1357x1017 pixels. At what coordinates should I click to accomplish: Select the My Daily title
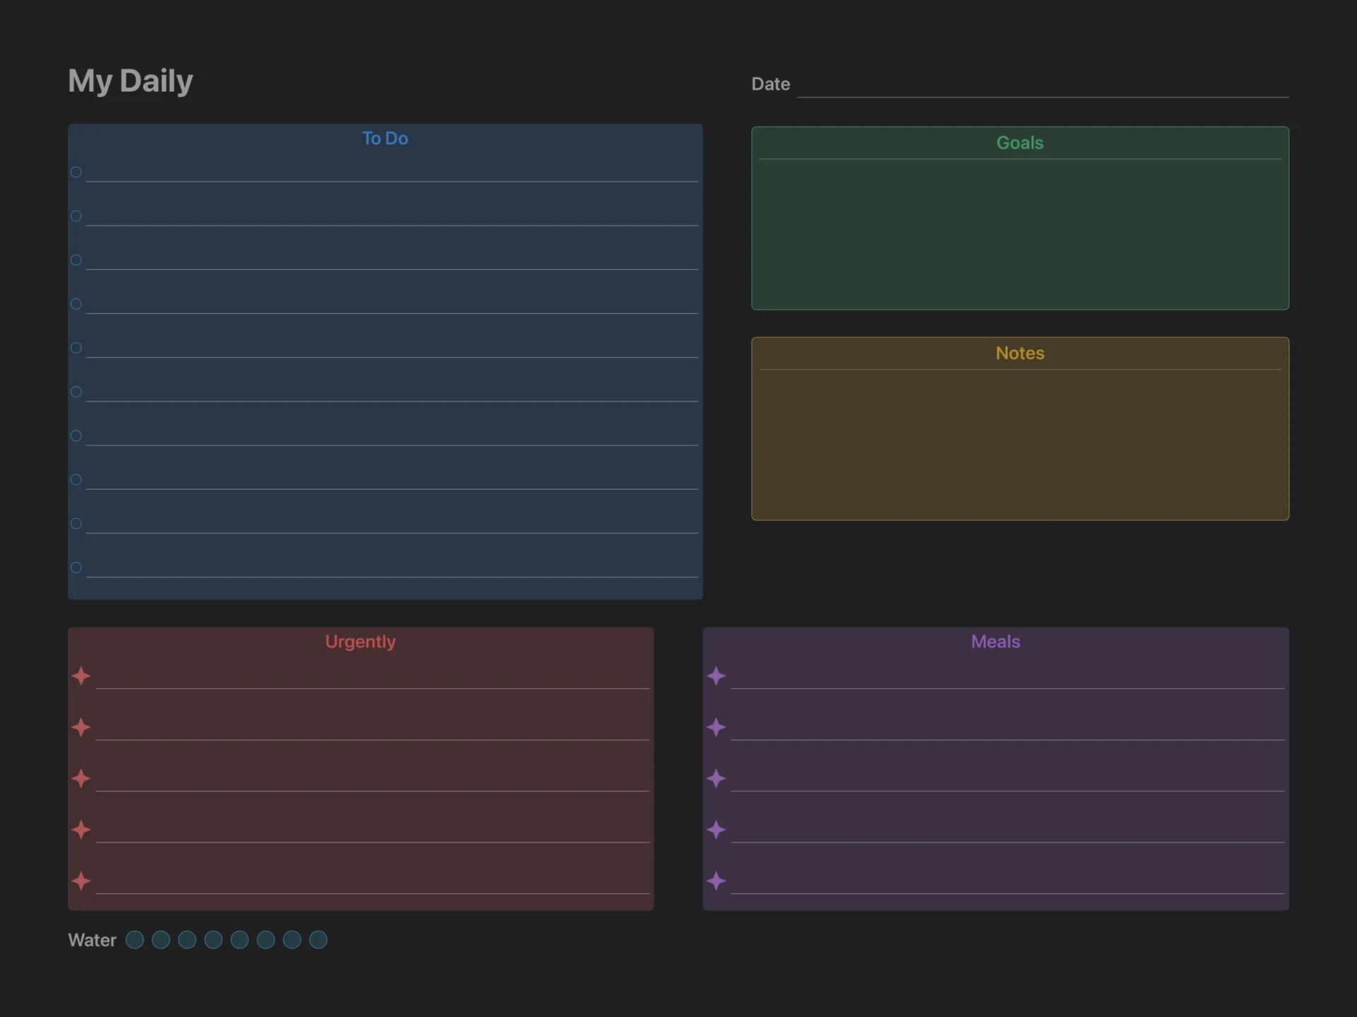pos(130,81)
